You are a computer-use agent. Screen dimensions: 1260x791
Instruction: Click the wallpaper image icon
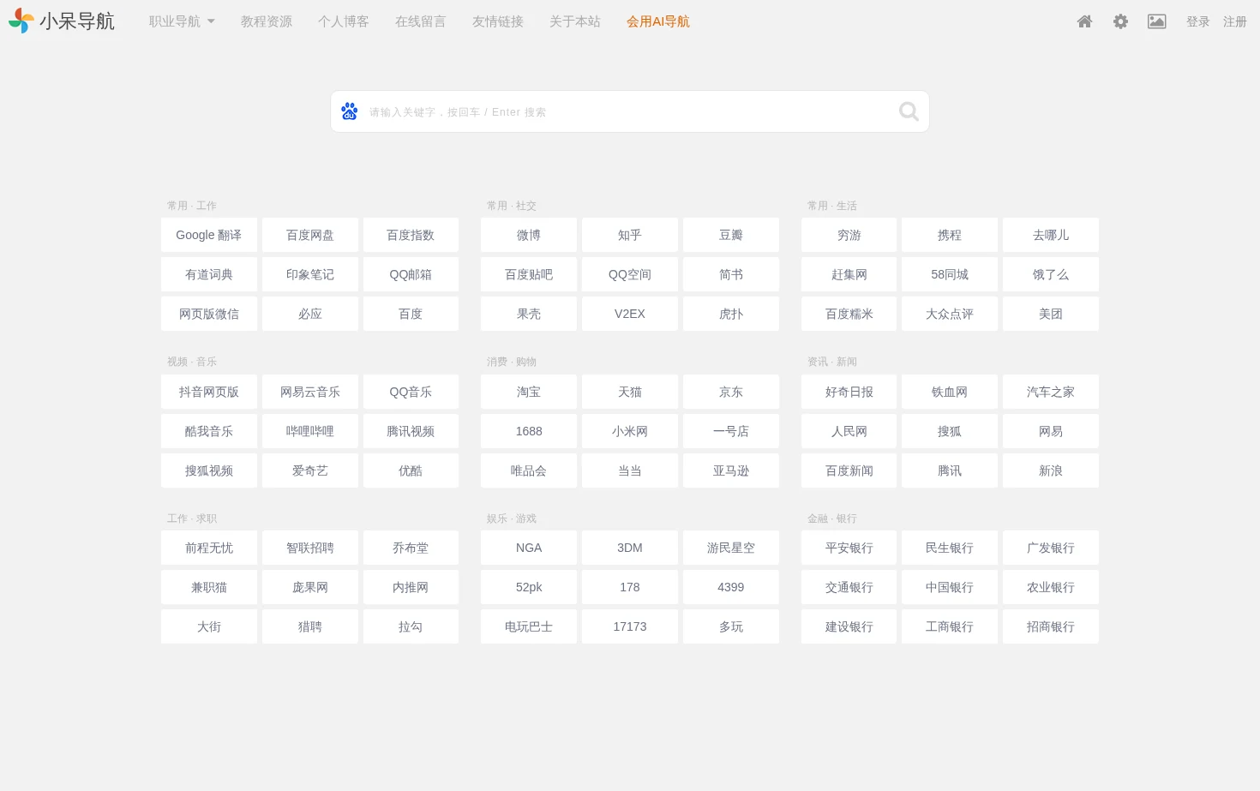1156,21
